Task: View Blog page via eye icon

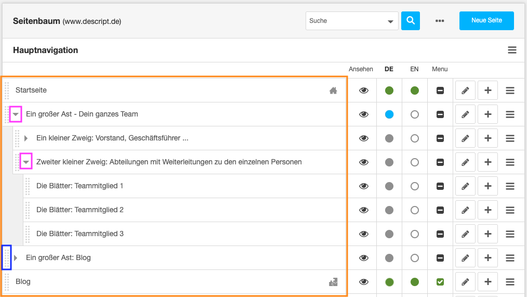Action: (x=364, y=282)
